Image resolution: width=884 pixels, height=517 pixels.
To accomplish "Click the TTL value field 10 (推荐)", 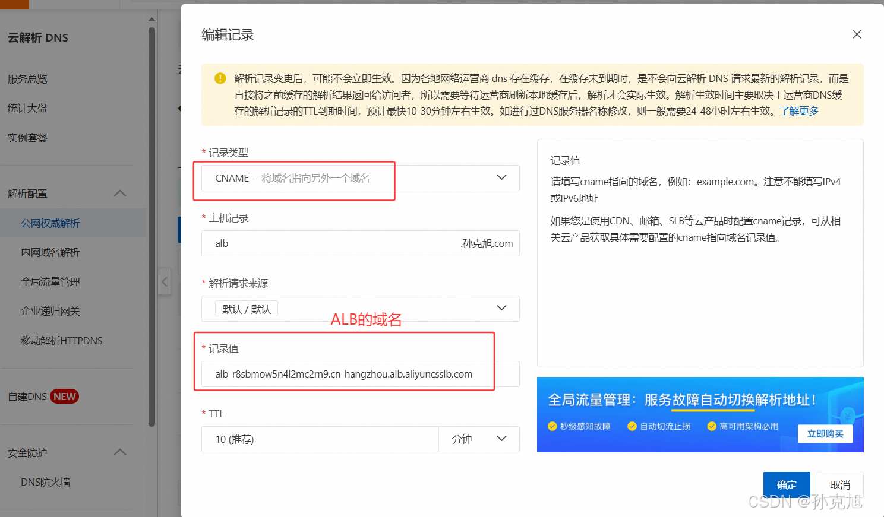I will click(x=320, y=439).
